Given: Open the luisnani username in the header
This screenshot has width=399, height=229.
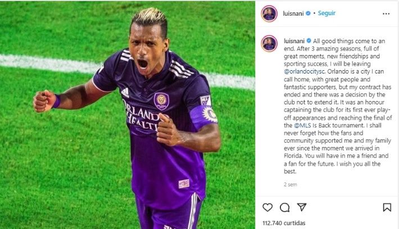Looking at the screenshot, I should 293,13.
